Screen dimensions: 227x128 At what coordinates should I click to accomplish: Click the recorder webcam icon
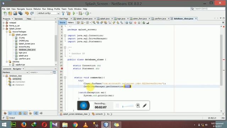[x=138, y=105]
